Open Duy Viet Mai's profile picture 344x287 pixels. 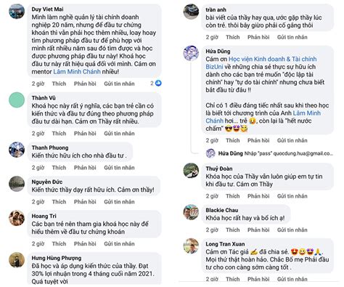point(17,12)
